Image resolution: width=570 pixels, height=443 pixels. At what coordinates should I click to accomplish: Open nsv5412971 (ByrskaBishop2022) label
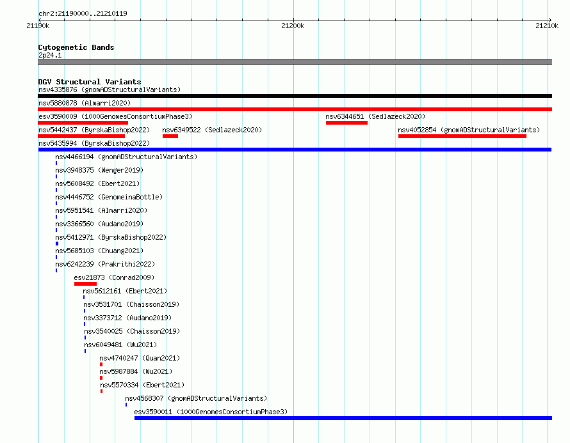tap(111, 237)
